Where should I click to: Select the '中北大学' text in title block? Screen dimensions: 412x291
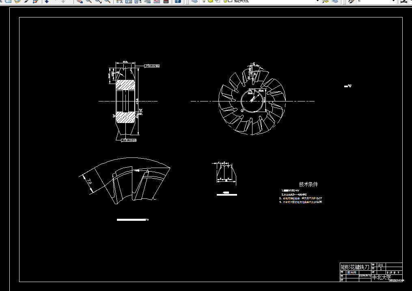click(x=382, y=277)
